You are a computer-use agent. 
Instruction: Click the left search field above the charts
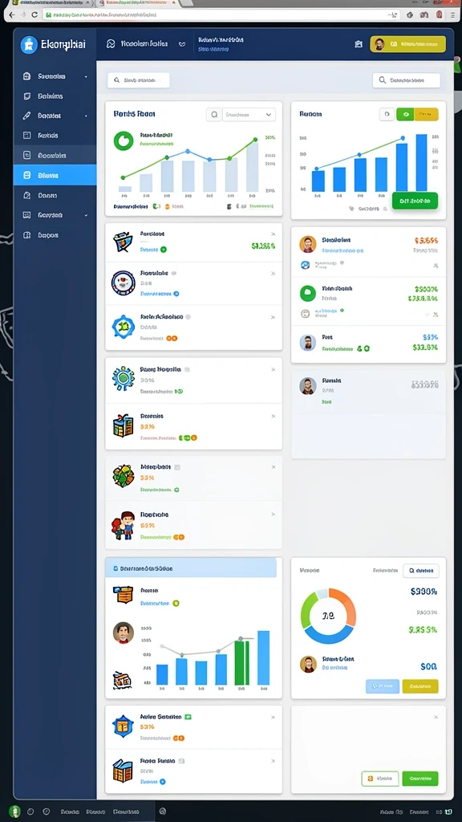click(x=139, y=80)
